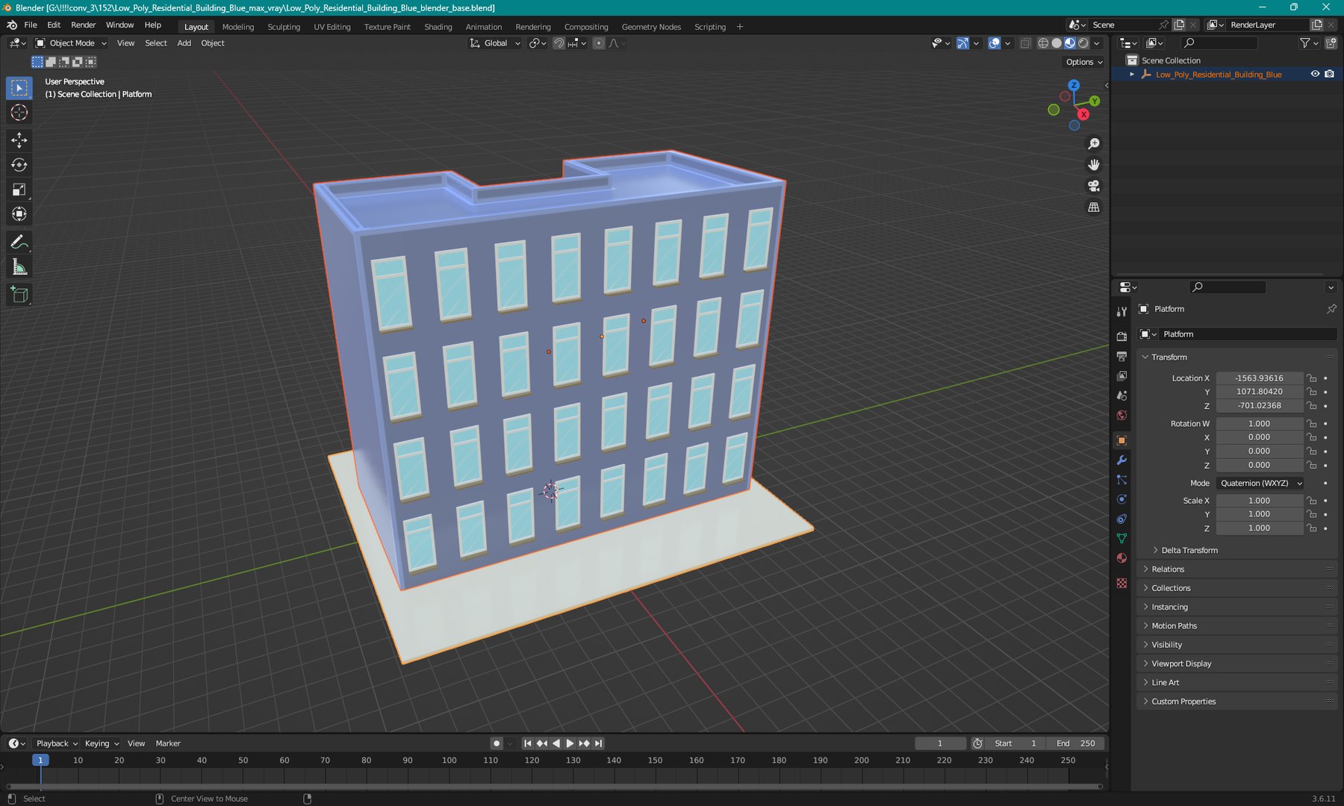This screenshot has height=806, width=1344.
Task: Play the animation forward
Action: pos(570,743)
